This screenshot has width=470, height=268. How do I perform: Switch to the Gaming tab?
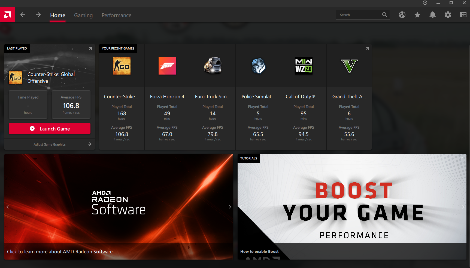(x=83, y=15)
